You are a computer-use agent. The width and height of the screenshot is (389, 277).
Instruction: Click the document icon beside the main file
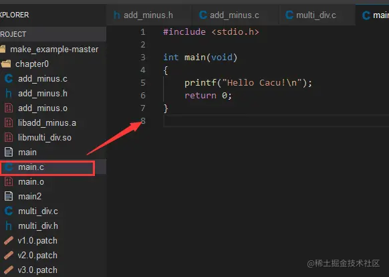pyautogui.click(x=9, y=152)
